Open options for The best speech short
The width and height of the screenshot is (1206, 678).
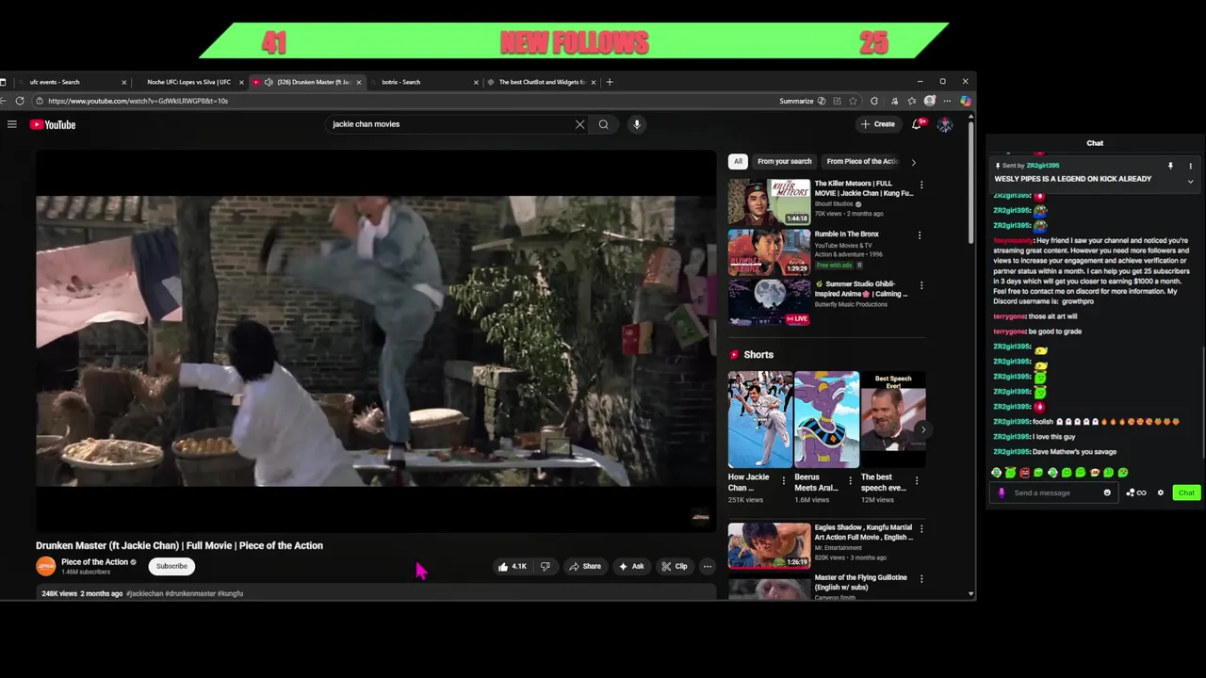(x=917, y=480)
